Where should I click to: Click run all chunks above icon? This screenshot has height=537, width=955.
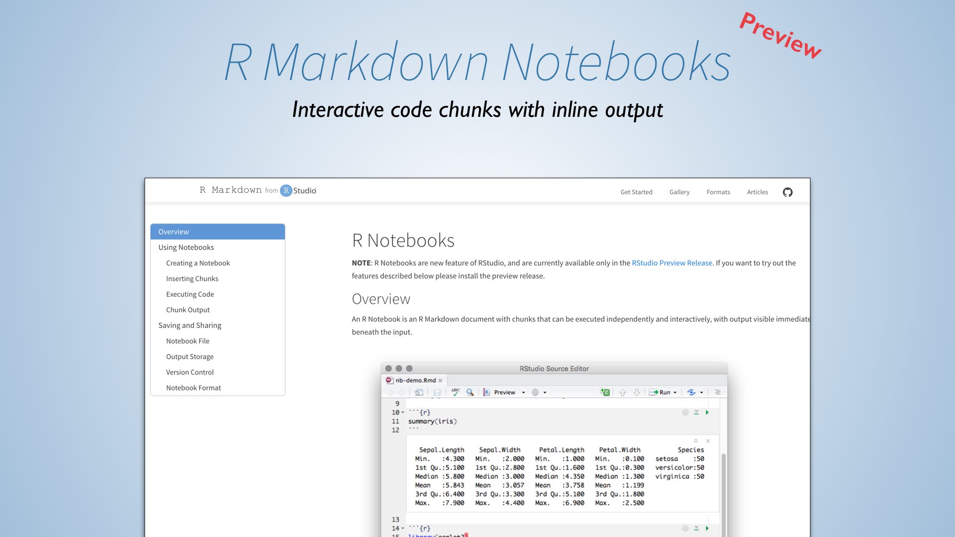click(696, 412)
